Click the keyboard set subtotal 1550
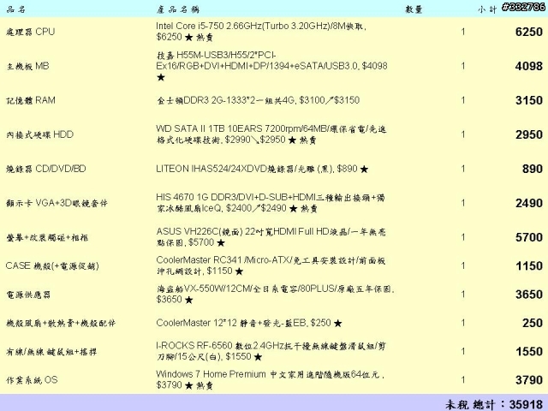 pyautogui.click(x=529, y=351)
